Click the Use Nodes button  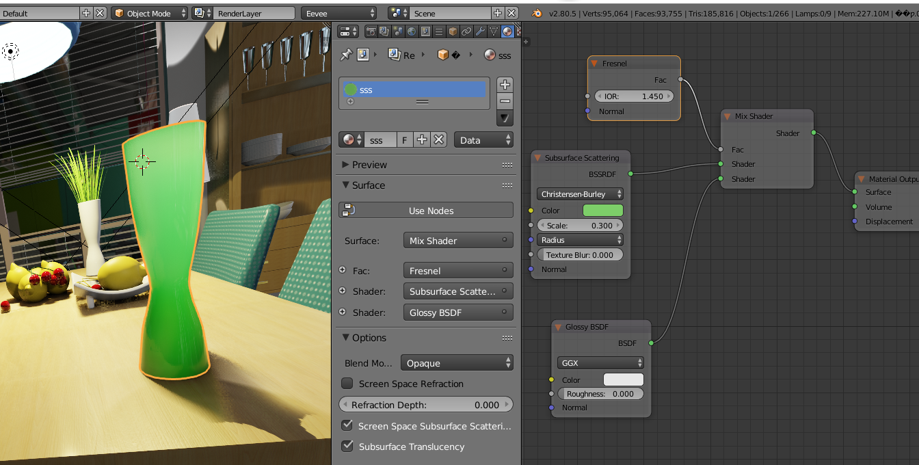click(431, 211)
